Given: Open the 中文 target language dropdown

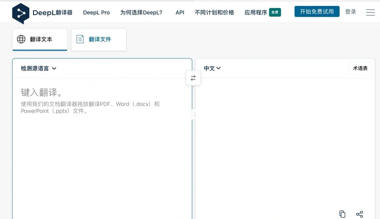Looking at the screenshot, I should [x=212, y=68].
